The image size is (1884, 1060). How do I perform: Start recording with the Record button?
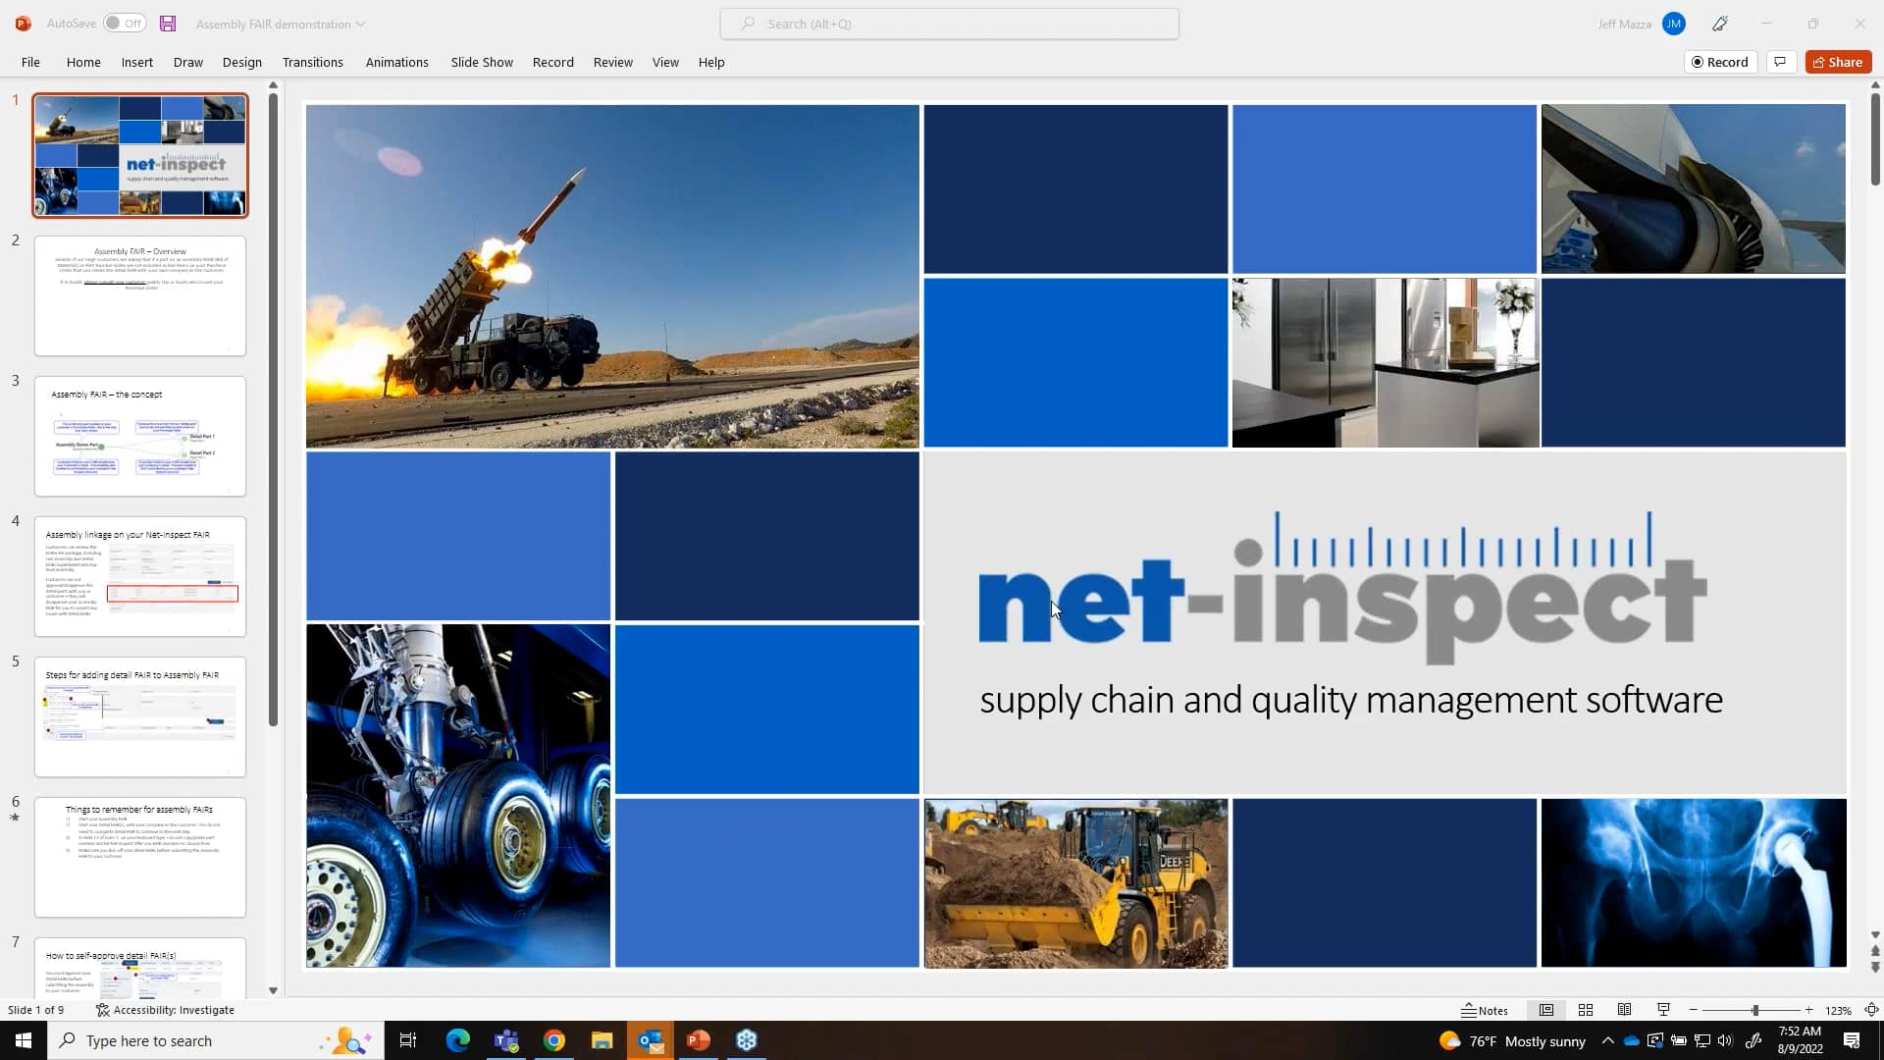pos(1720,61)
